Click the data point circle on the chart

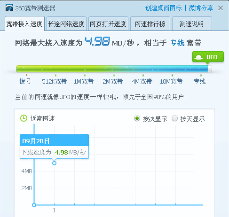pos(54,163)
